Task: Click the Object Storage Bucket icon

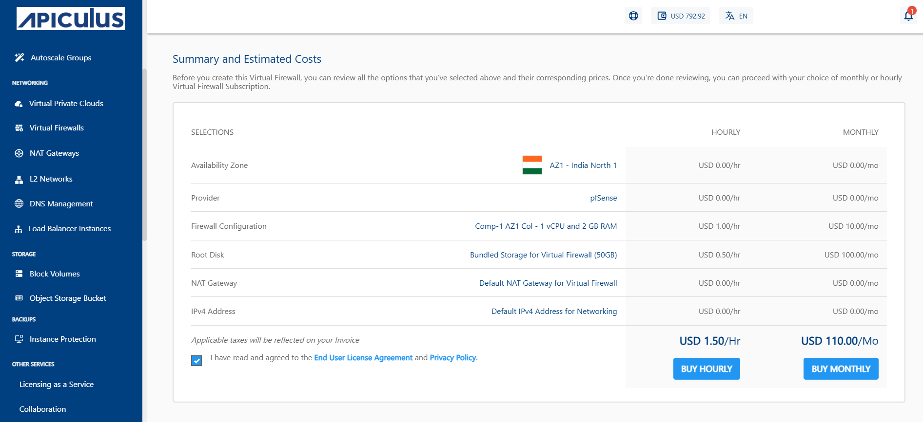Action: 19,298
